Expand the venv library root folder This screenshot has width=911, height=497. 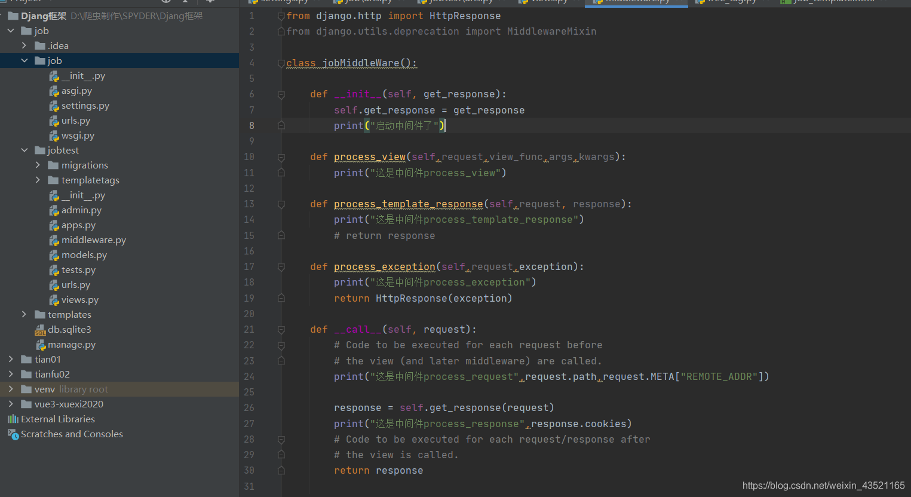click(x=11, y=389)
